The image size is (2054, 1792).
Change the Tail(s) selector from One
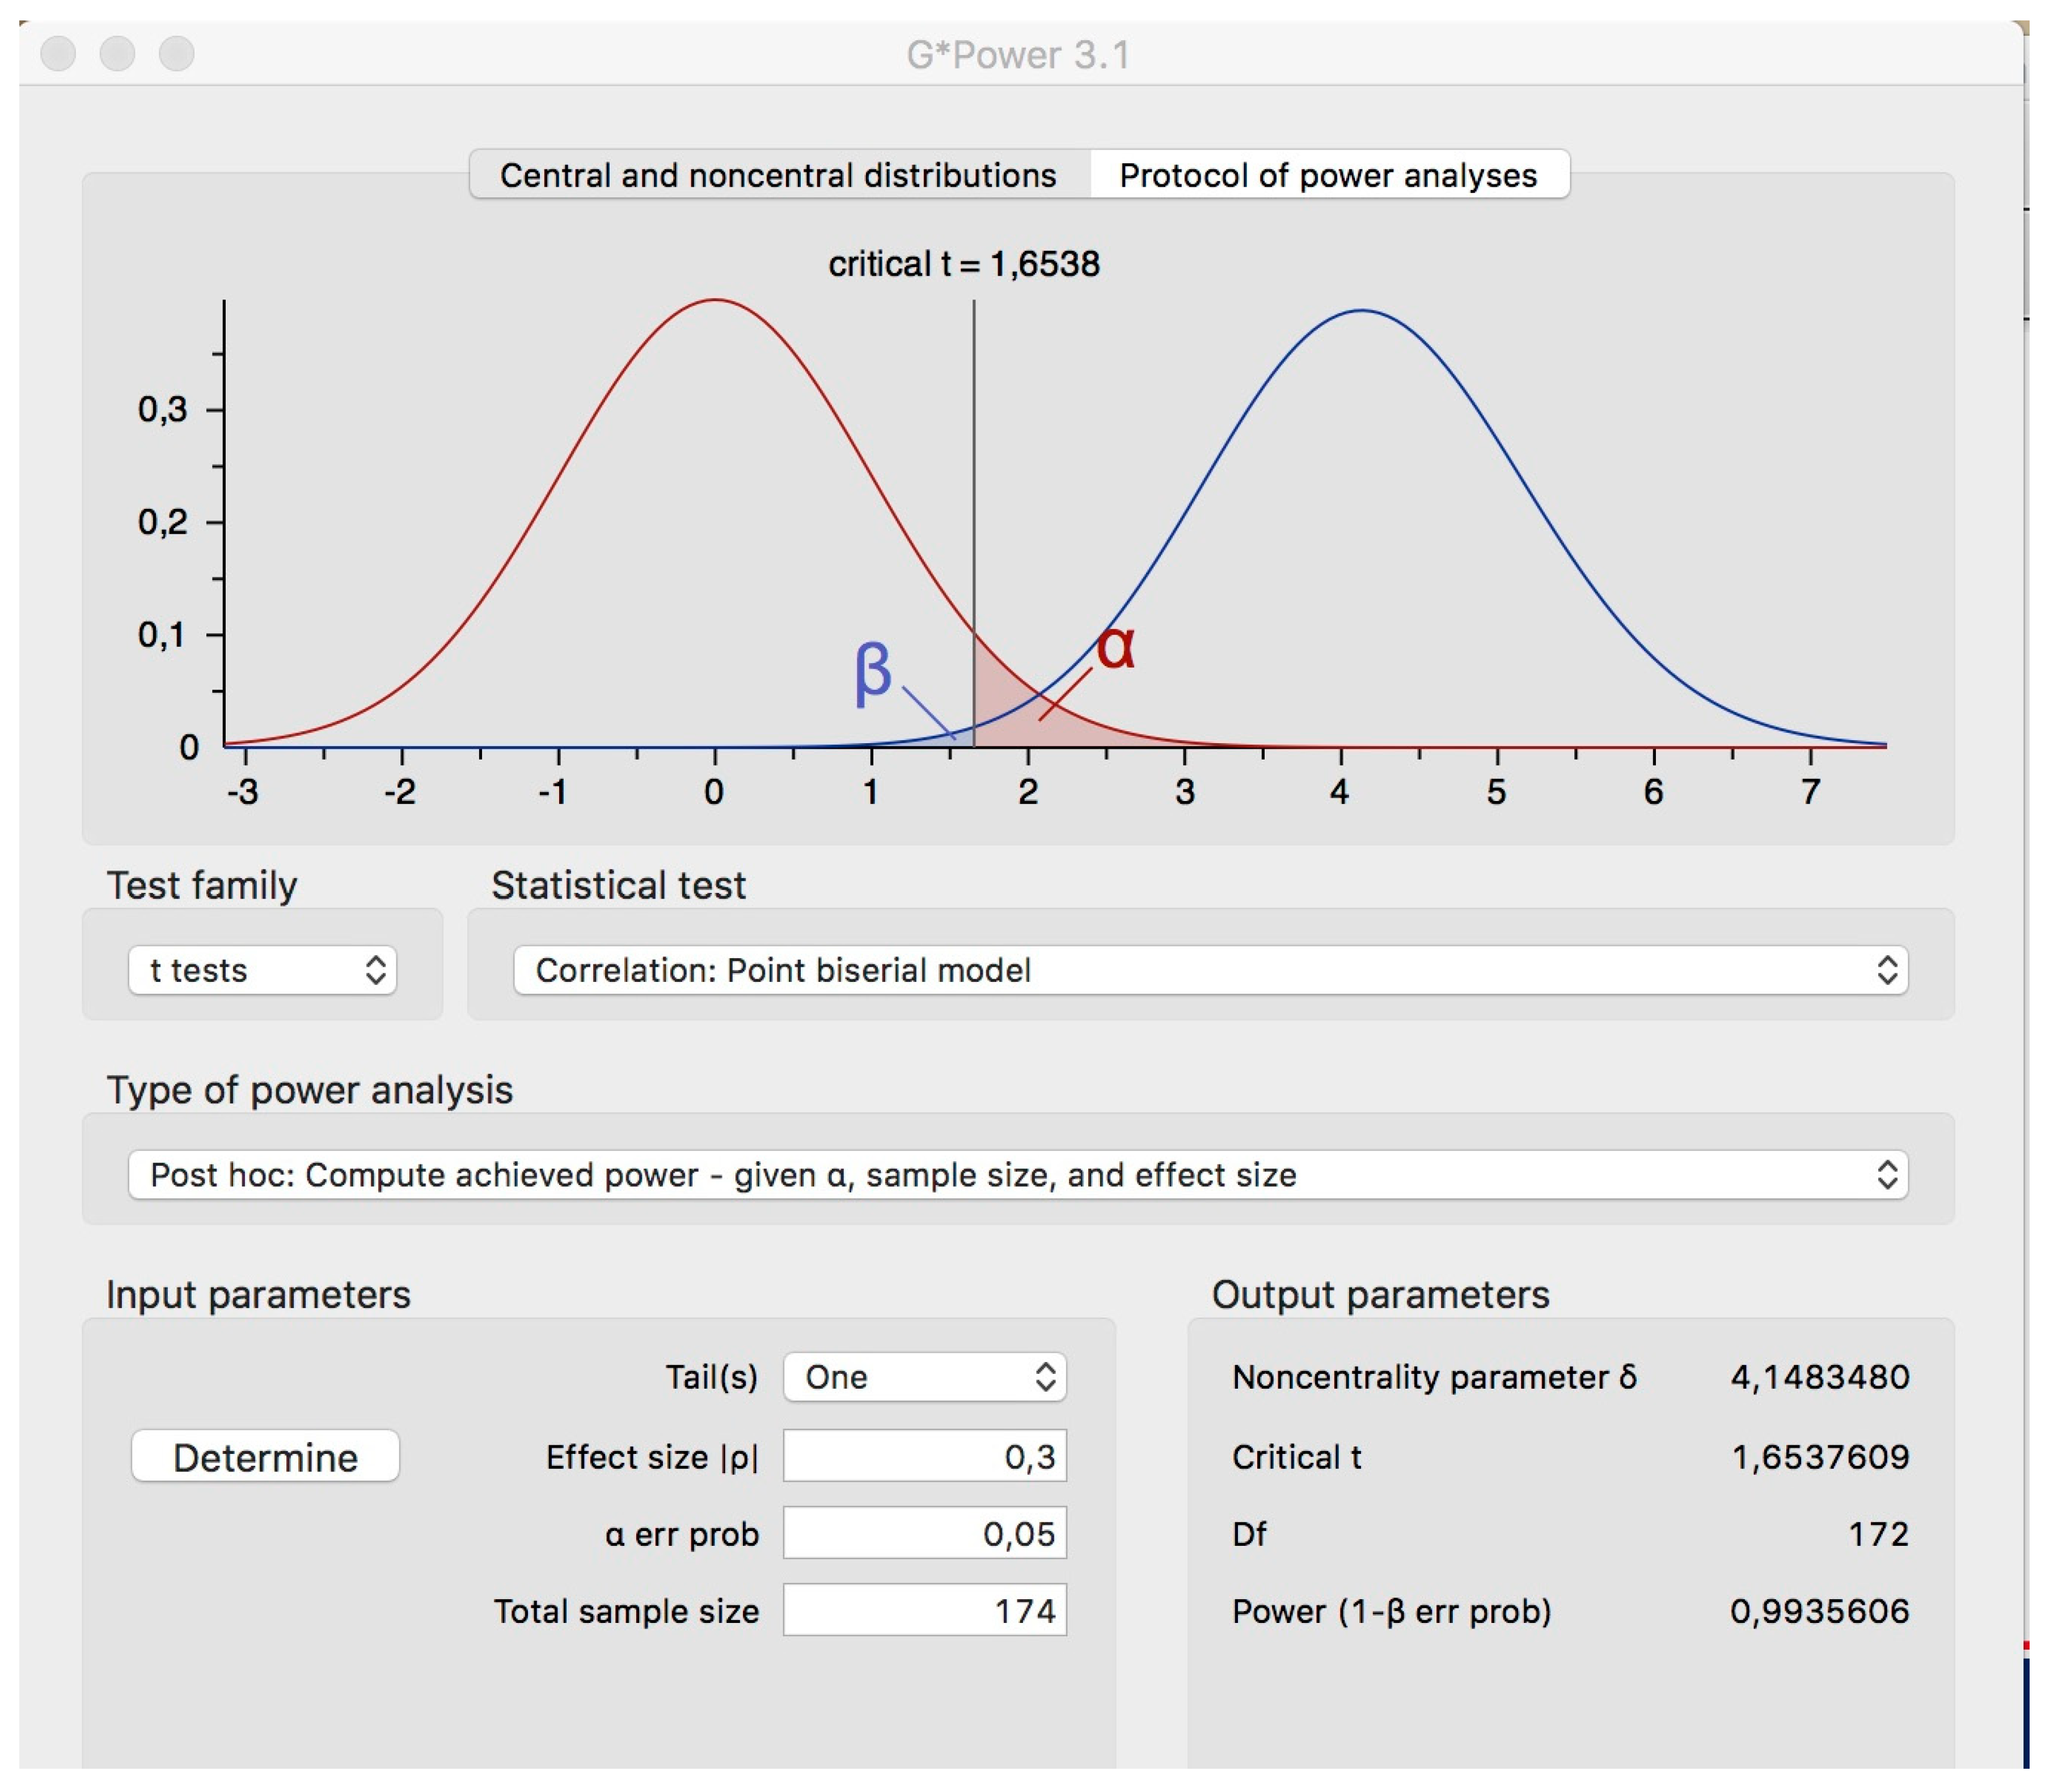coord(924,1377)
